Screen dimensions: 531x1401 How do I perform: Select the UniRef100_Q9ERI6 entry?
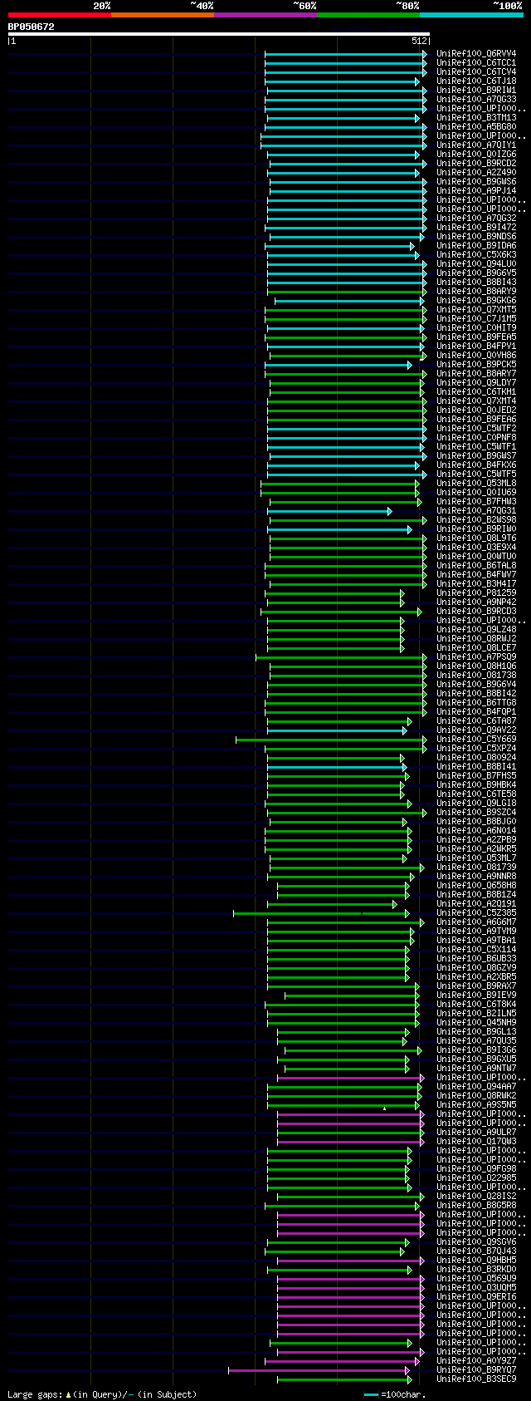[476, 1296]
